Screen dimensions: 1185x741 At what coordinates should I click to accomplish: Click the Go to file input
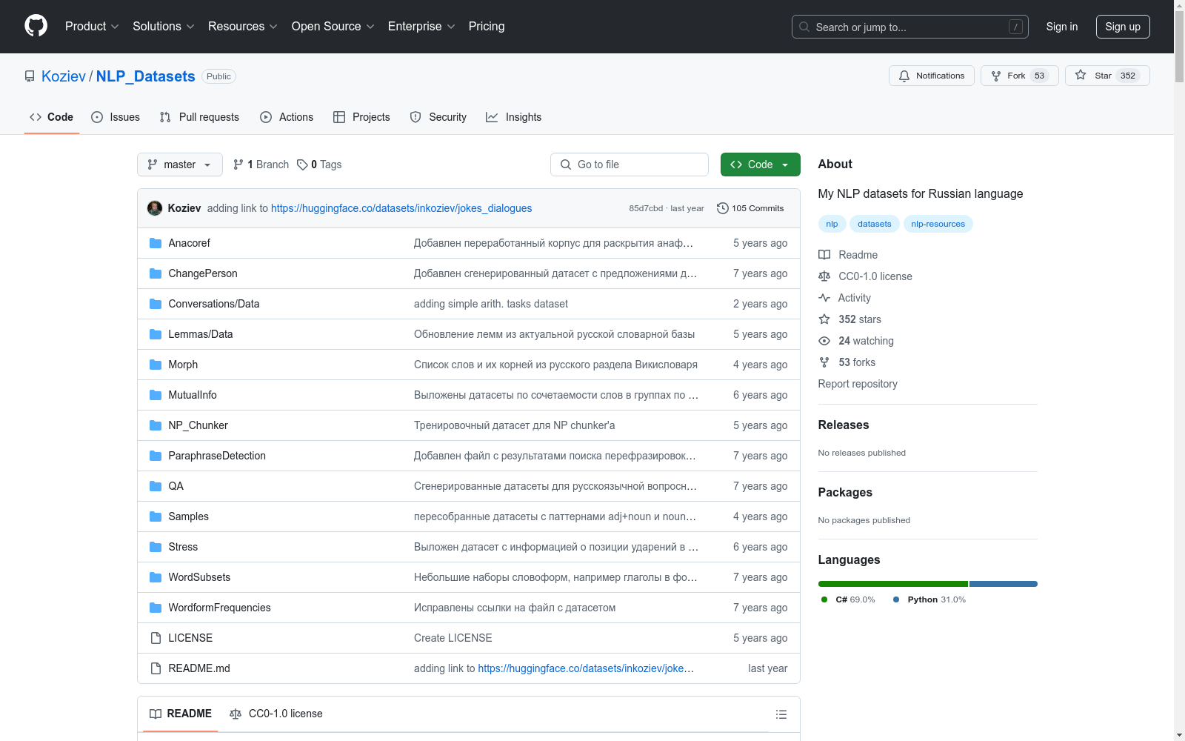[630, 165]
